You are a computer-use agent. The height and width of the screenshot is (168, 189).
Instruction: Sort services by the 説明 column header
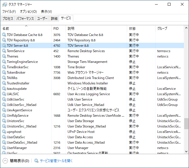pos(96,29)
